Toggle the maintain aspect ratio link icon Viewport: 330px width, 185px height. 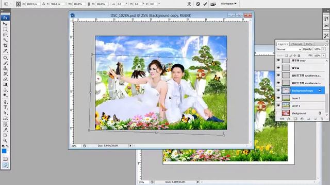coord(89,4)
